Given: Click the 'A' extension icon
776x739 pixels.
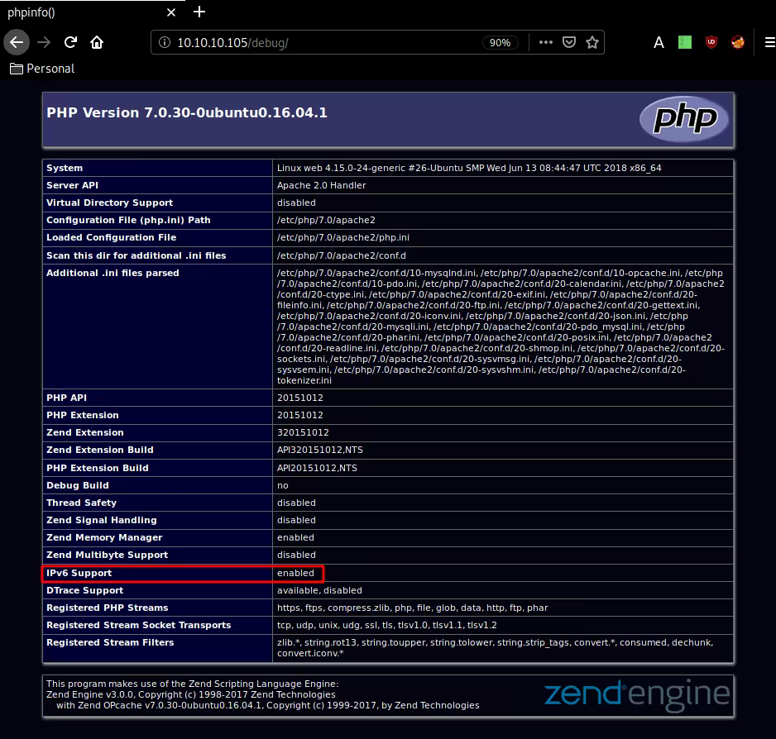Looking at the screenshot, I should [x=659, y=42].
